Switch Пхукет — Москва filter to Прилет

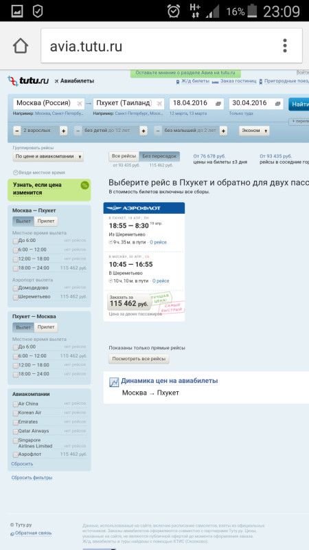(x=46, y=327)
